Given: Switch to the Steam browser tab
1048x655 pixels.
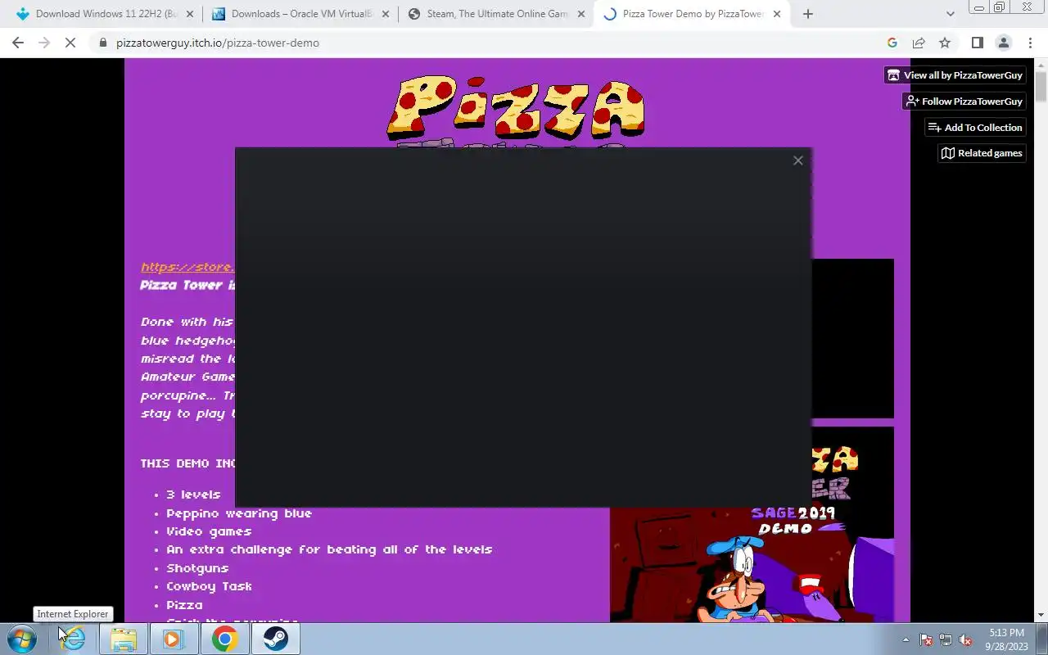Looking at the screenshot, I should 495,14.
